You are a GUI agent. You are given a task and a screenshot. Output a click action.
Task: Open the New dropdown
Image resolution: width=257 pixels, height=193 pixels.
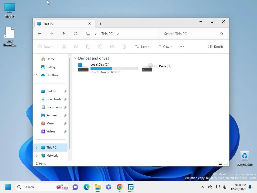coord(45,46)
